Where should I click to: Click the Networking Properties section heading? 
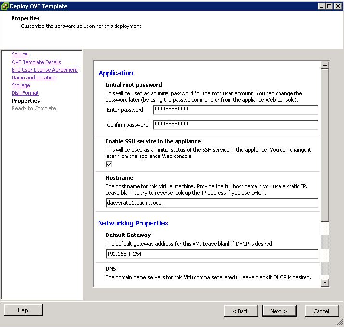[x=133, y=223]
